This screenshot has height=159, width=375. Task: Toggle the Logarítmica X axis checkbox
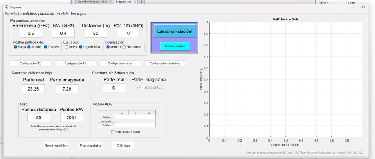click(80, 47)
